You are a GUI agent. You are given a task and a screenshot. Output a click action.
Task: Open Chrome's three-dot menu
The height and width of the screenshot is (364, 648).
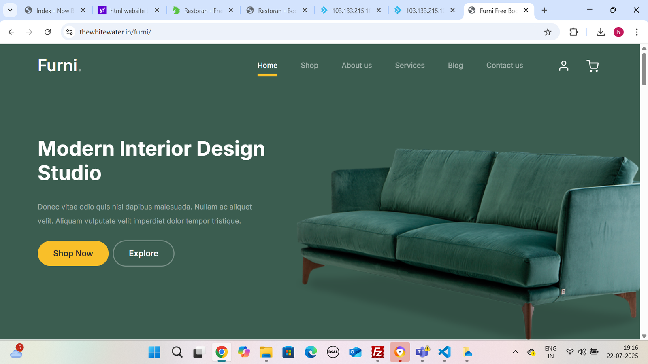637,32
